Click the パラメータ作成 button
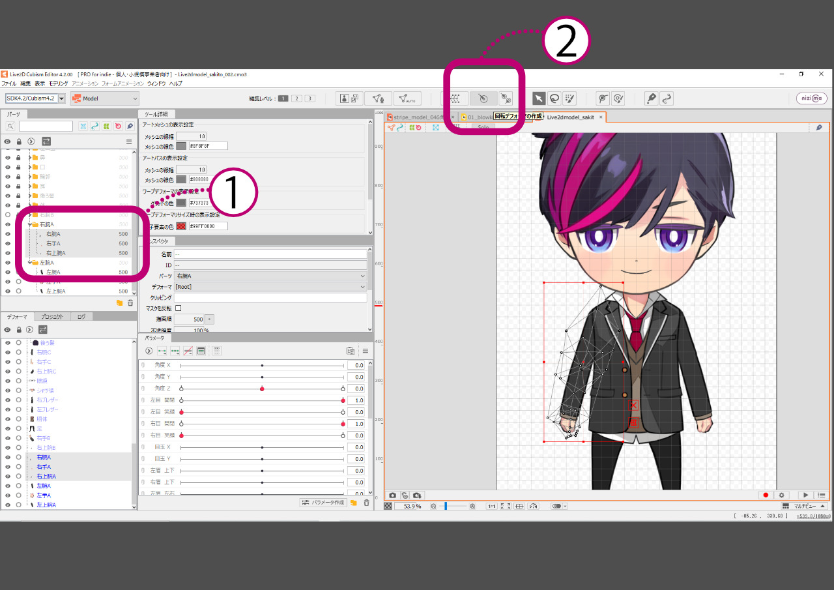834x590 pixels. click(x=323, y=503)
